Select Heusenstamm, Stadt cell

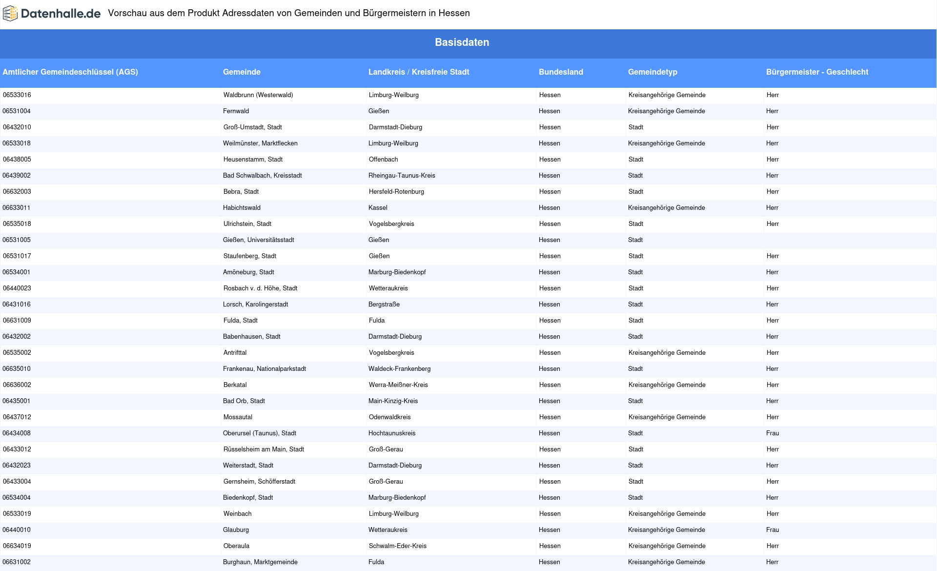[x=253, y=160]
